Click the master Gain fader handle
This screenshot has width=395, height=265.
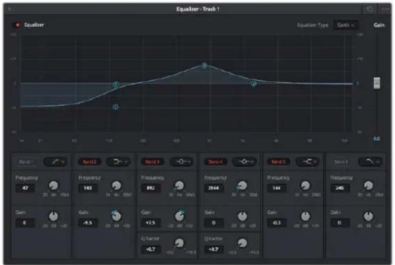(377, 83)
